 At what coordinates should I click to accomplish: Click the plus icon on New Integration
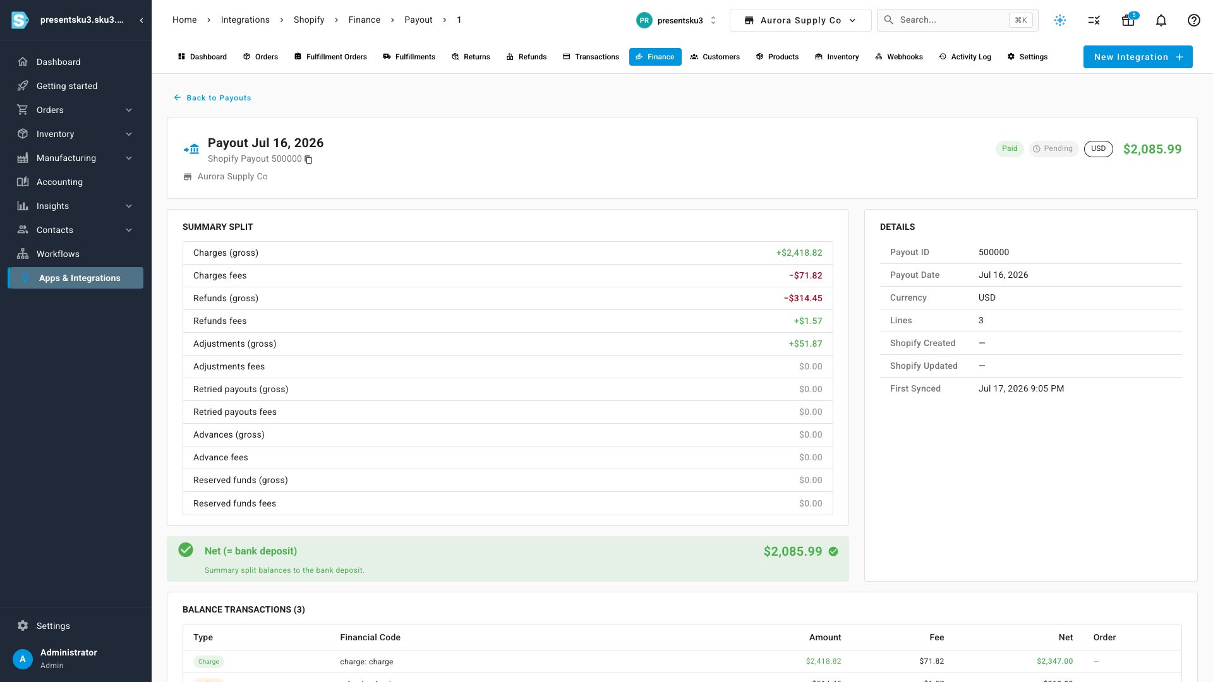click(x=1180, y=57)
